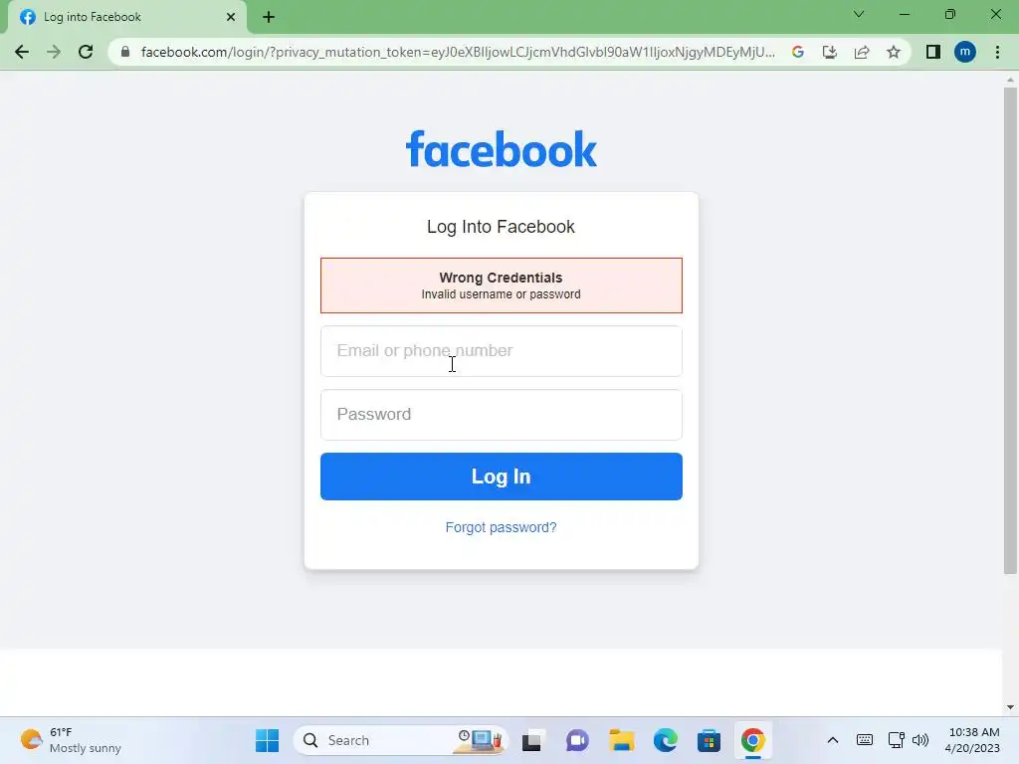The image size is (1019, 764).
Task: Follow the Forgot password? link
Action: tap(502, 527)
